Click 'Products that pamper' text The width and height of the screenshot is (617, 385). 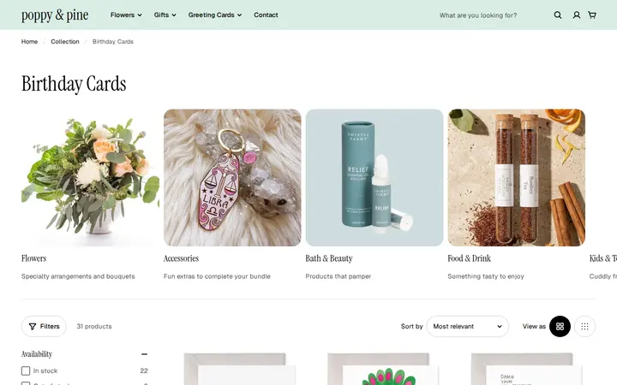[x=338, y=276]
